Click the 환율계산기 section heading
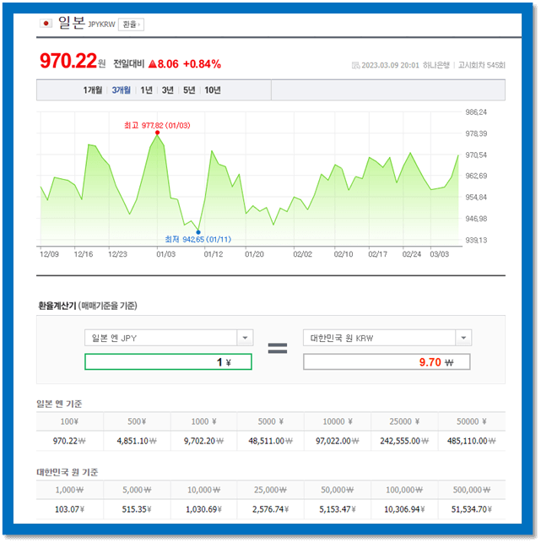The image size is (541, 543). tap(57, 306)
